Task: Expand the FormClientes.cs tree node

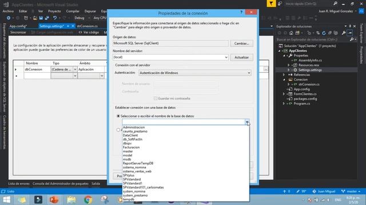Action: (284, 94)
